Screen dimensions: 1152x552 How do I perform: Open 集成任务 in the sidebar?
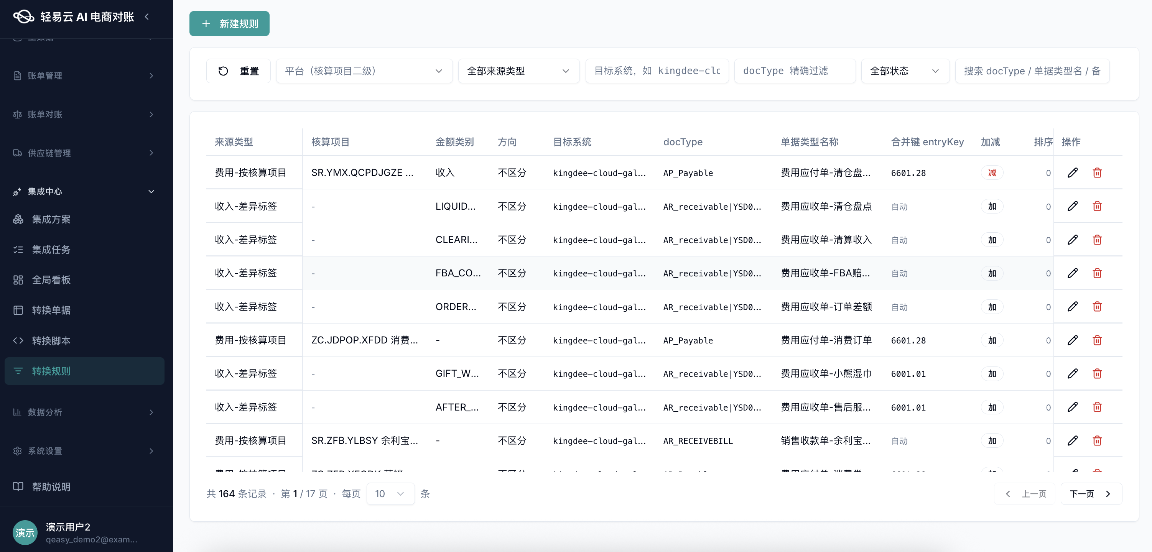(x=84, y=250)
